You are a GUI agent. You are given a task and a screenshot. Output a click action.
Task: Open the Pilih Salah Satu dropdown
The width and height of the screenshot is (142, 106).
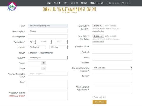click(x=112, y=68)
